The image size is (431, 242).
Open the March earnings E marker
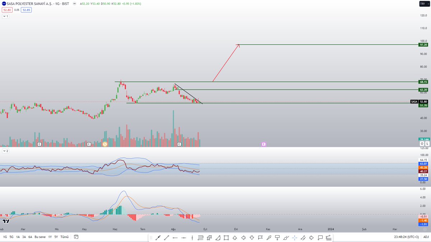pyautogui.click(x=40, y=144)
